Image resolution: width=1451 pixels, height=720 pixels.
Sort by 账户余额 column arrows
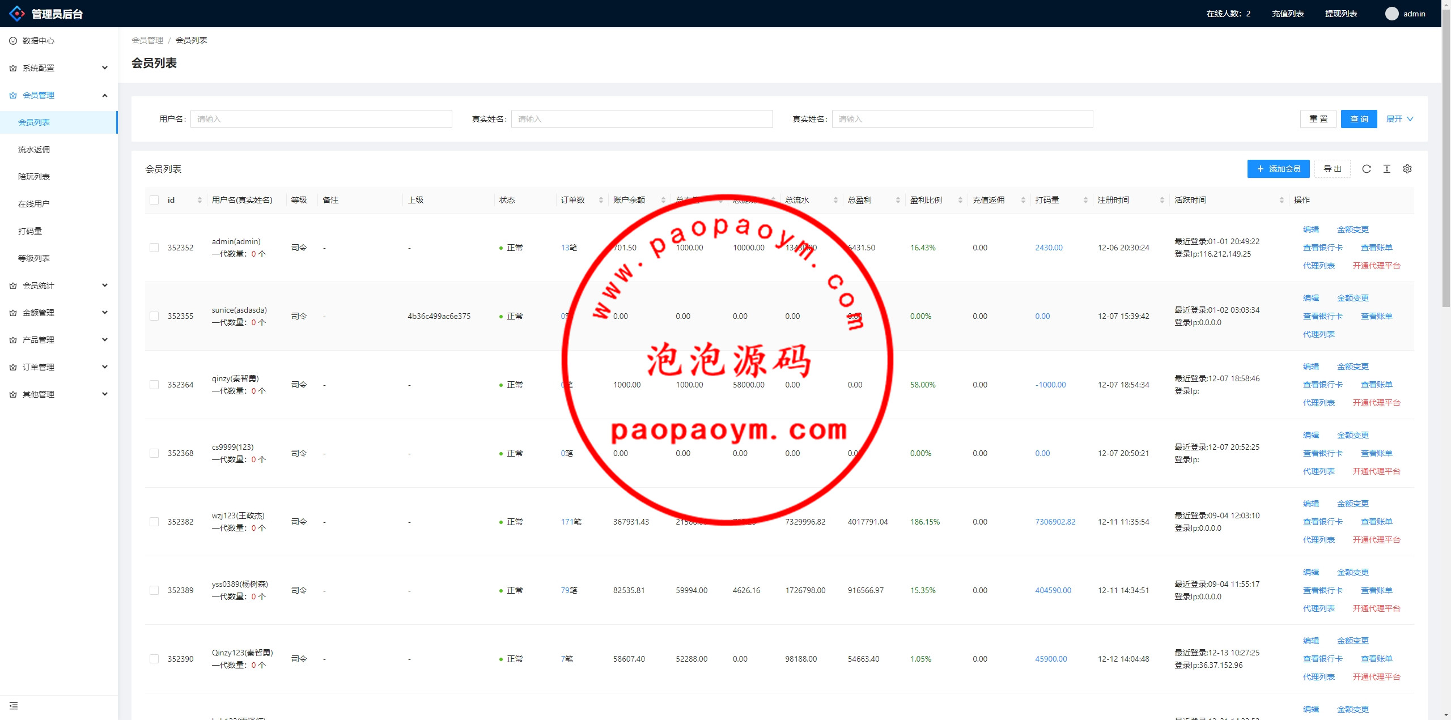(663, 200)
